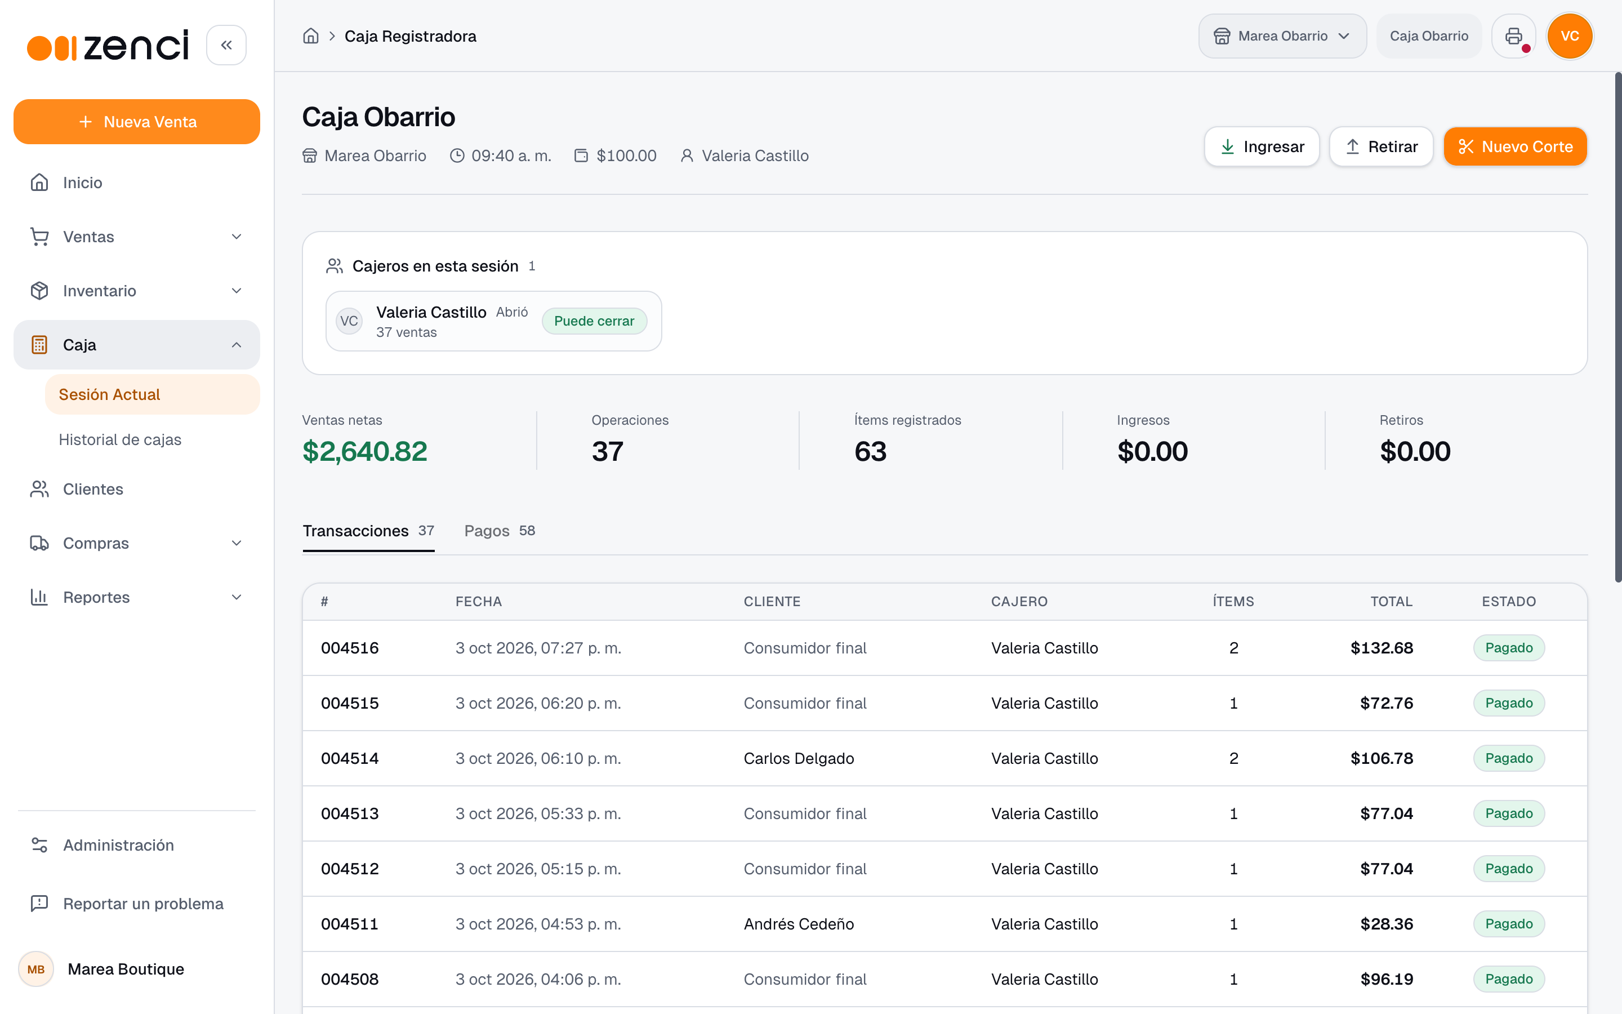Viewport: 1622px width, 1014px height.
Task: Open the Marea Obarrio store dropdown
Action: (1282, 36)
